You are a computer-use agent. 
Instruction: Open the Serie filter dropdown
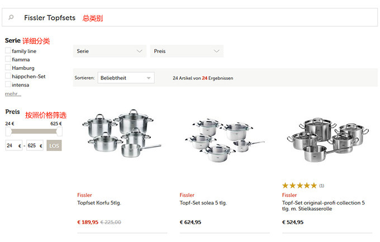click(110, 51)
